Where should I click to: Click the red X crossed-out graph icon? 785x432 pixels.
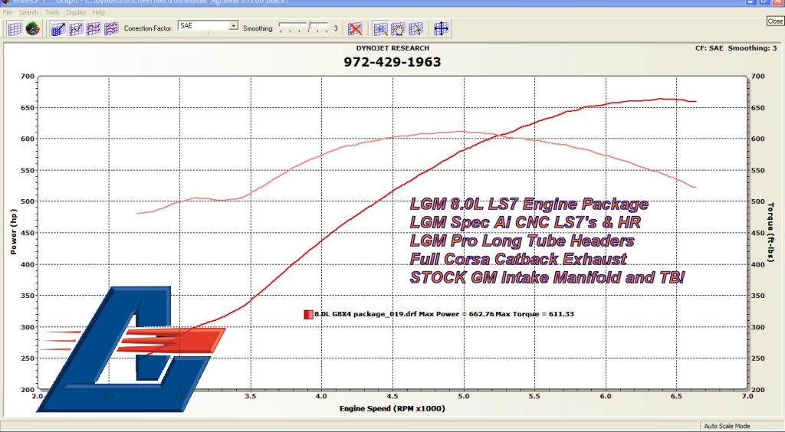355,29
